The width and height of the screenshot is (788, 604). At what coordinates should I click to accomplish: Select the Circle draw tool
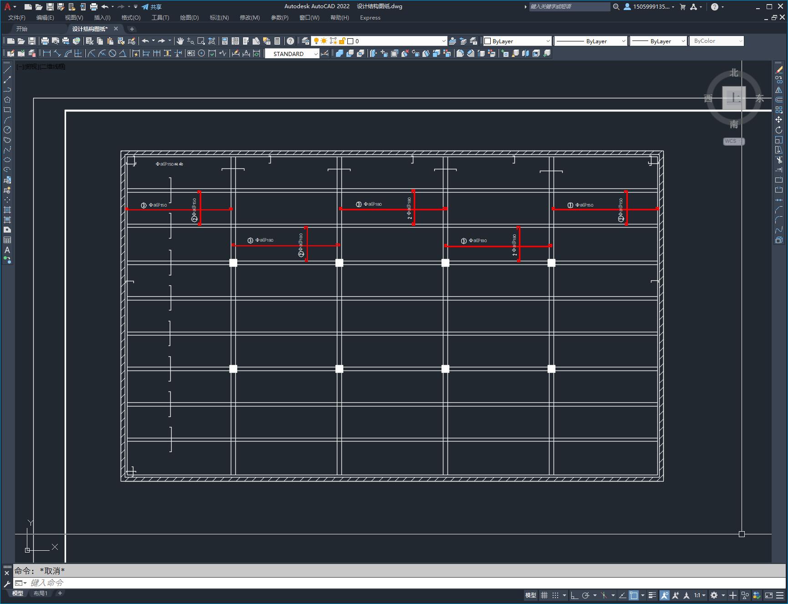tap(7, 130)
